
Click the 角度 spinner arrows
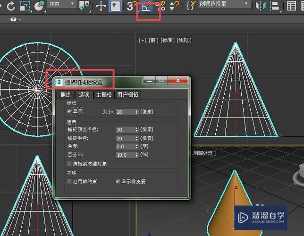[136, 146]
